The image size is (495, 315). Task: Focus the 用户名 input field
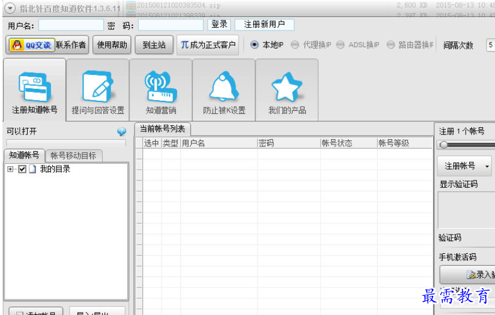pos(71,25)
